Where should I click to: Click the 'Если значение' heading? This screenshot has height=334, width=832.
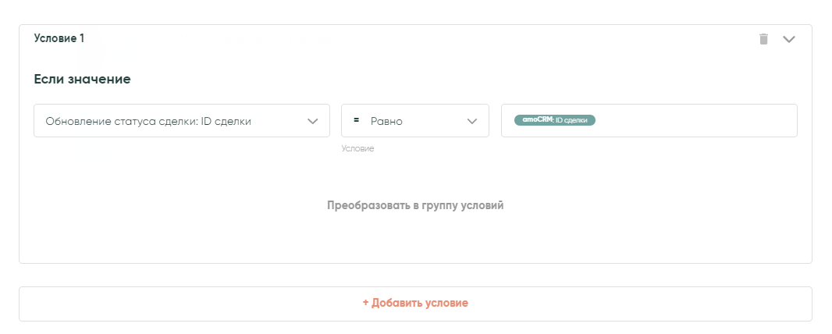[82, 79]
